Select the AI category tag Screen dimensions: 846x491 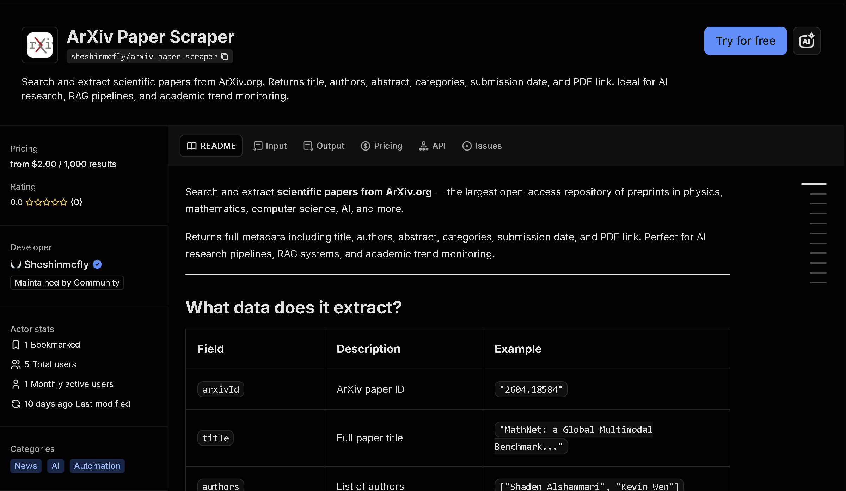click(x=56, y=466)
